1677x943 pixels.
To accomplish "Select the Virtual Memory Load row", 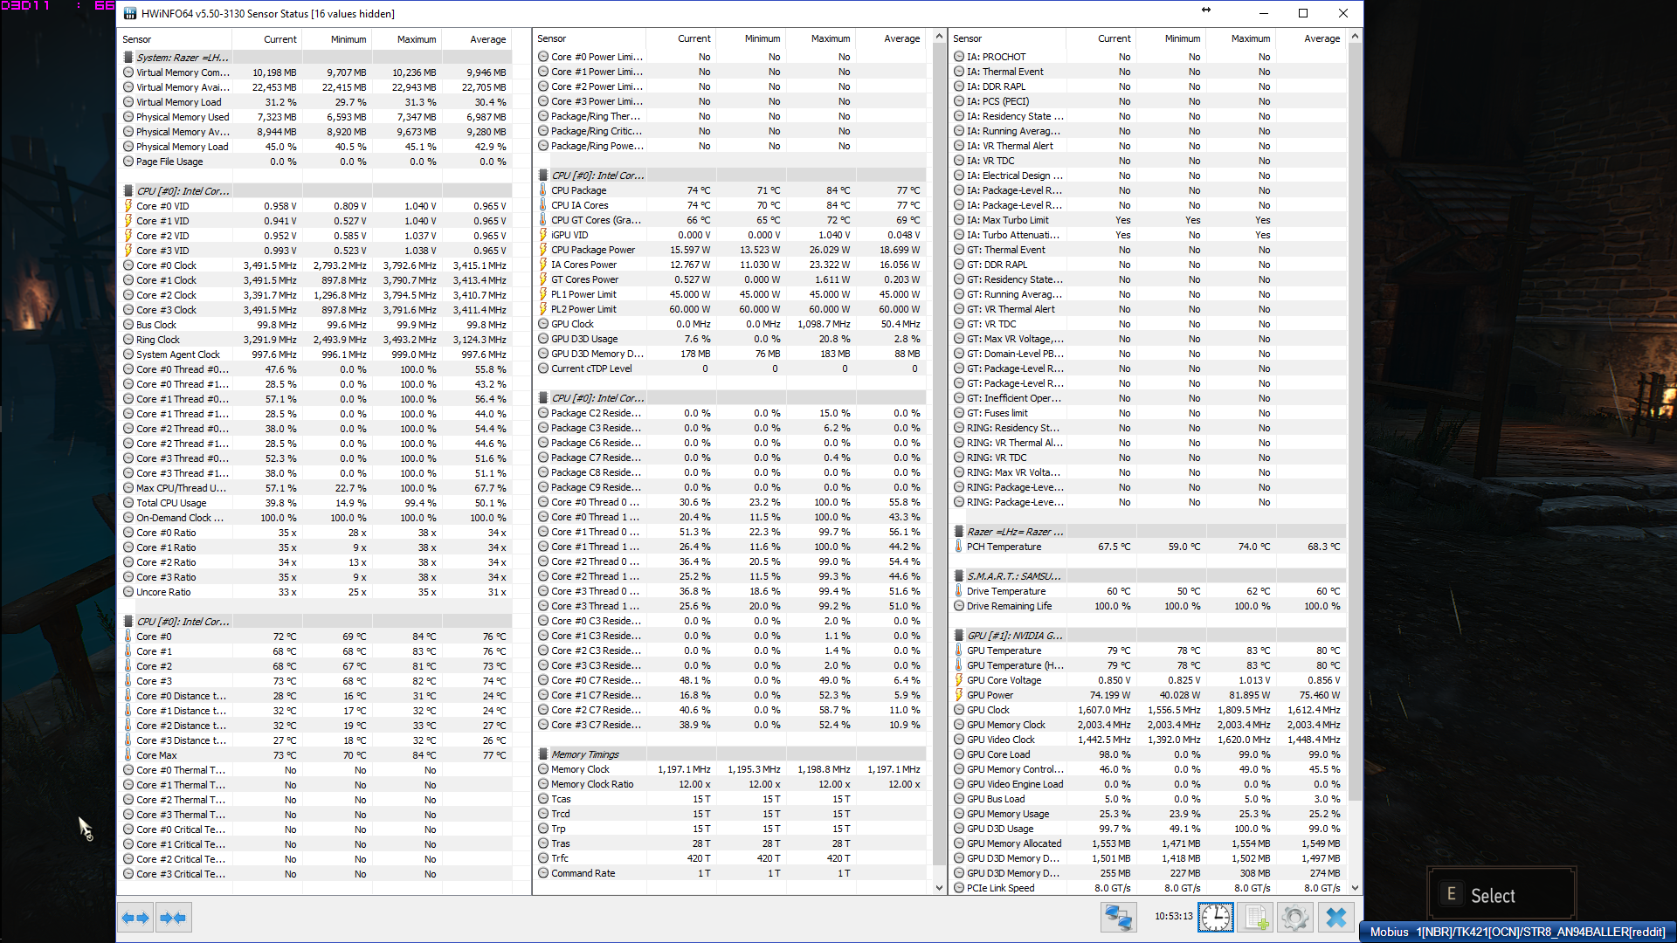I will (315, 102).
